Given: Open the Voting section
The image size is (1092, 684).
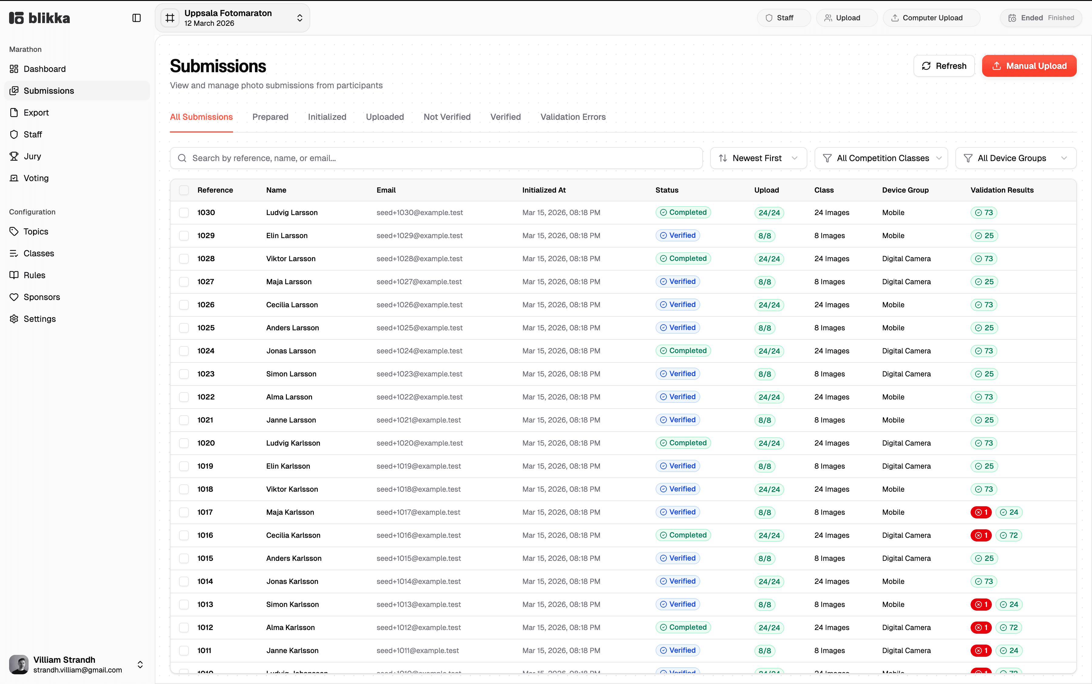Looking at the screenshot, I should 35,178.
